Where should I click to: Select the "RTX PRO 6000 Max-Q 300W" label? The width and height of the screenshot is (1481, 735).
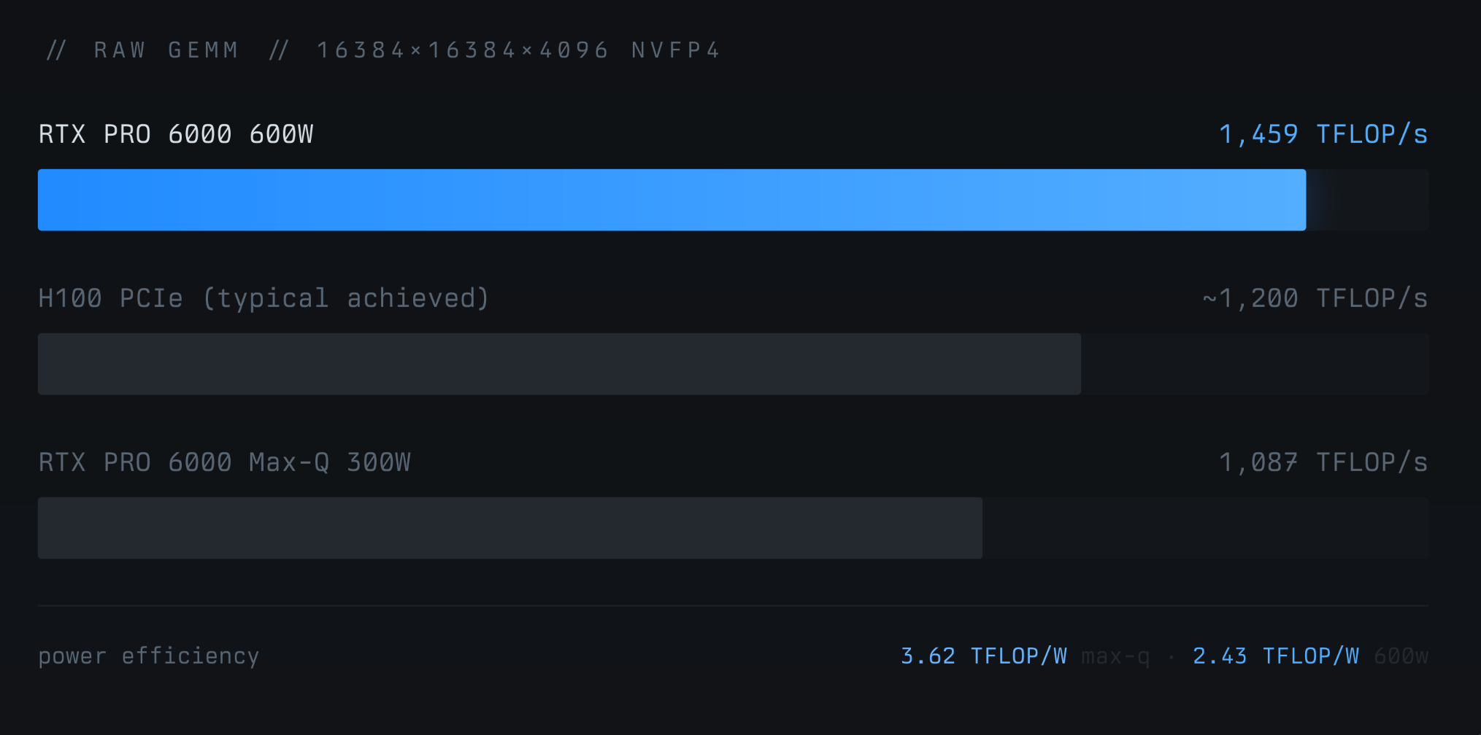pos(225,462)
